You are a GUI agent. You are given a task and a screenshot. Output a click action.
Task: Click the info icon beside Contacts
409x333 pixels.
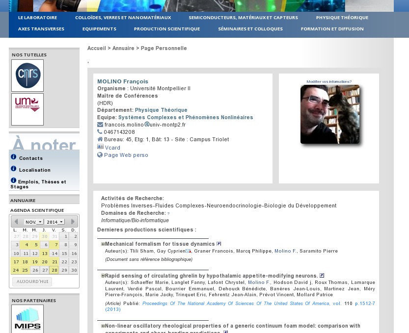[14, 157]
